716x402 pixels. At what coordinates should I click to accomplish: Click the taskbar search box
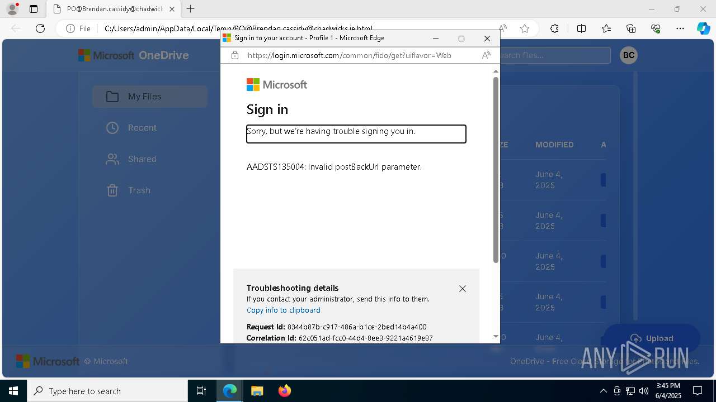[107, 391]
